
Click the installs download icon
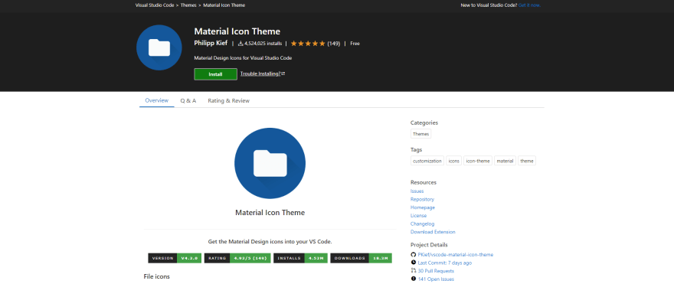point(240,44)
